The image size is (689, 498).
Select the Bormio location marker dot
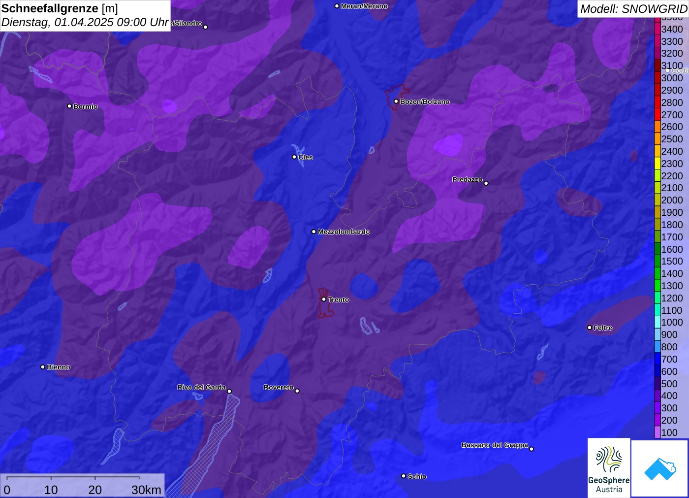tap(69, 106)
